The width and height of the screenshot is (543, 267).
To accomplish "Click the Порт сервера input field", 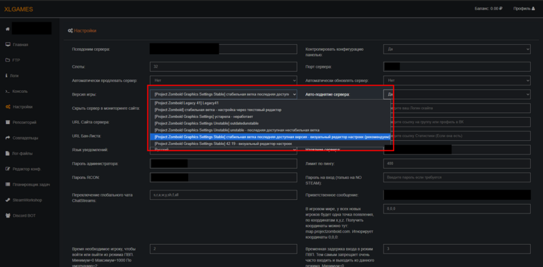I will pos(457,66).
